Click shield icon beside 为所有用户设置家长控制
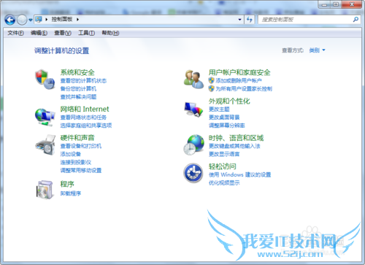Viewport: 365px width, 265px height. tap(211, 88)
